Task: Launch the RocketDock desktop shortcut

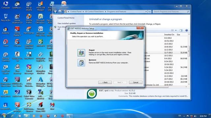Action: tap(6, 93)
